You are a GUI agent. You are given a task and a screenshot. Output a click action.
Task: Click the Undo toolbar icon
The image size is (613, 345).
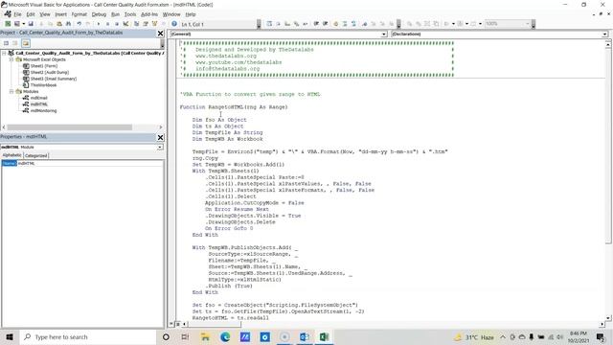(79, 24)
